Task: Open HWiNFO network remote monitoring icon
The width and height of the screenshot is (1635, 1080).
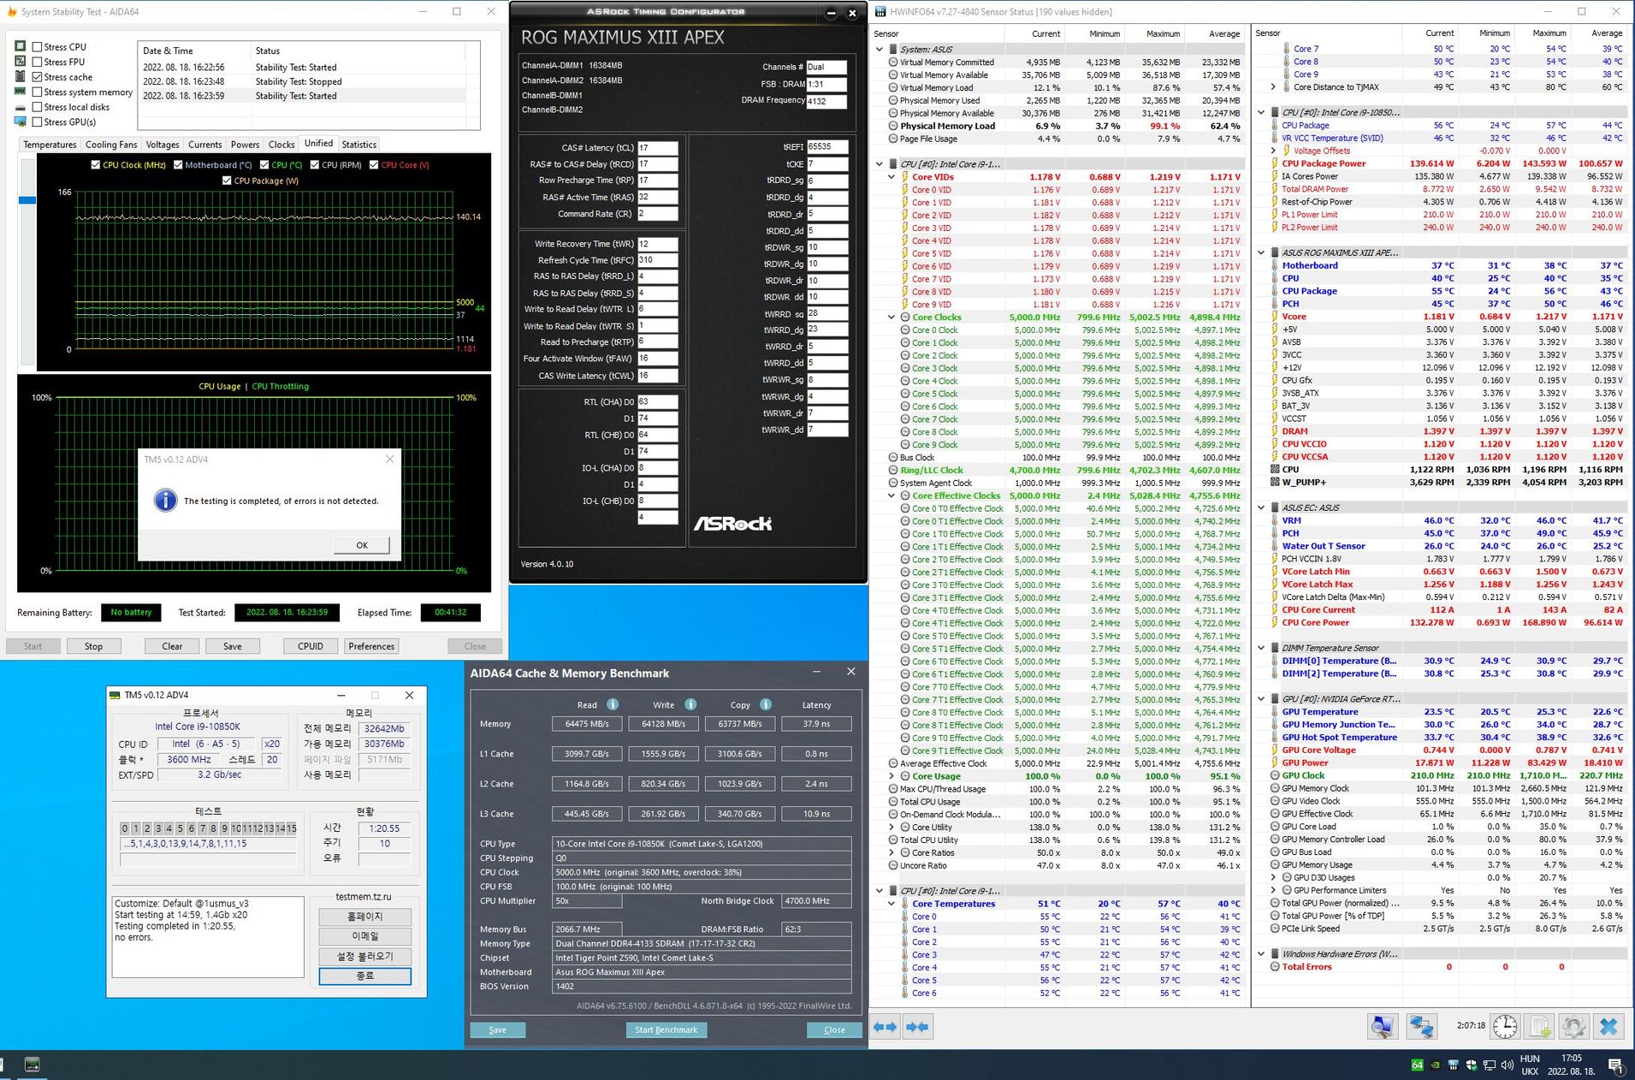Action: pyautogui.click(x=1422, y=1025)
